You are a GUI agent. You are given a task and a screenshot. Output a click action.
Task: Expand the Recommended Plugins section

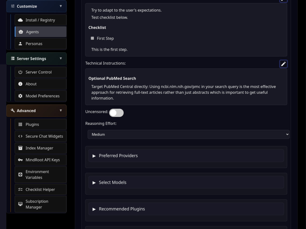point(186,209)
